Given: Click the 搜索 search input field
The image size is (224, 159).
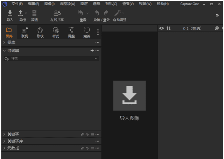Looking at the screenshot, I should pos(51,59).
